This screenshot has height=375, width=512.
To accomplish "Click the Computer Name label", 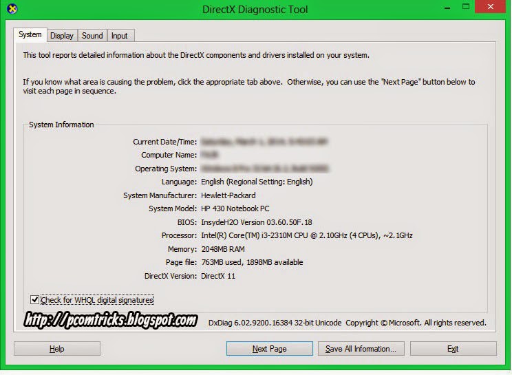I will 169,155.
